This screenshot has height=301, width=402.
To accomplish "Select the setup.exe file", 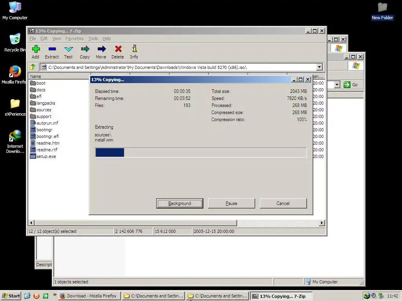I will 43,156.
